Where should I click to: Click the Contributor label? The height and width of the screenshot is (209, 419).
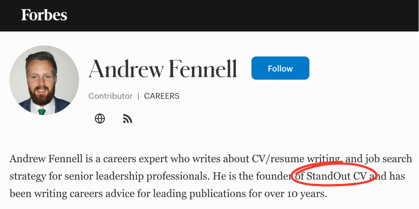pos(110,96)
